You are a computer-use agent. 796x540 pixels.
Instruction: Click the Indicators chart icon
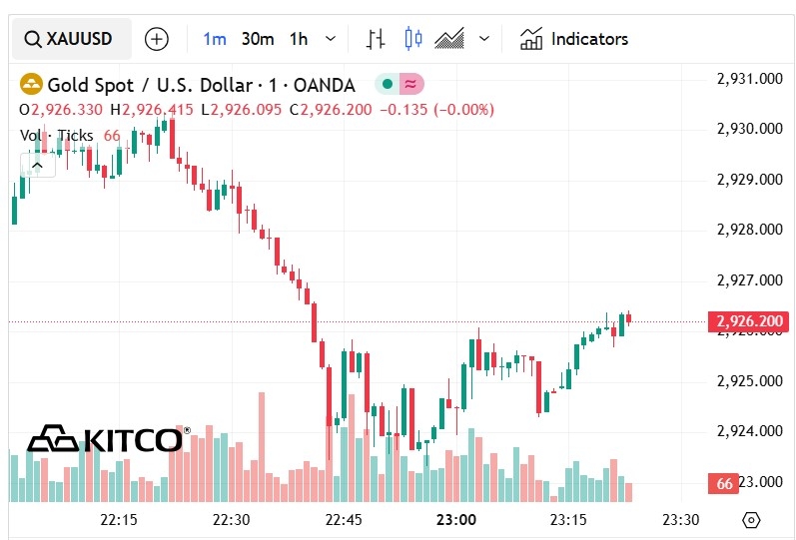click(530, 39)
